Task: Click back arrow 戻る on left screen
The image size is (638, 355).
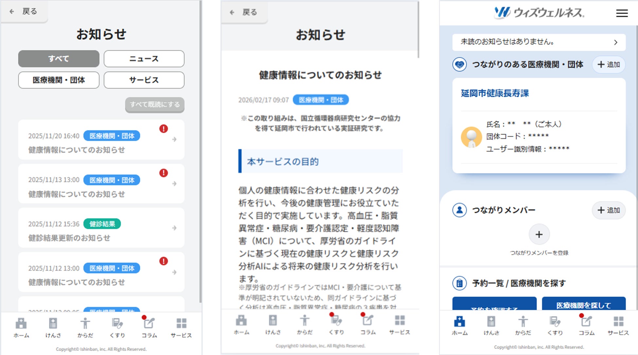Action: coord(12,11)
